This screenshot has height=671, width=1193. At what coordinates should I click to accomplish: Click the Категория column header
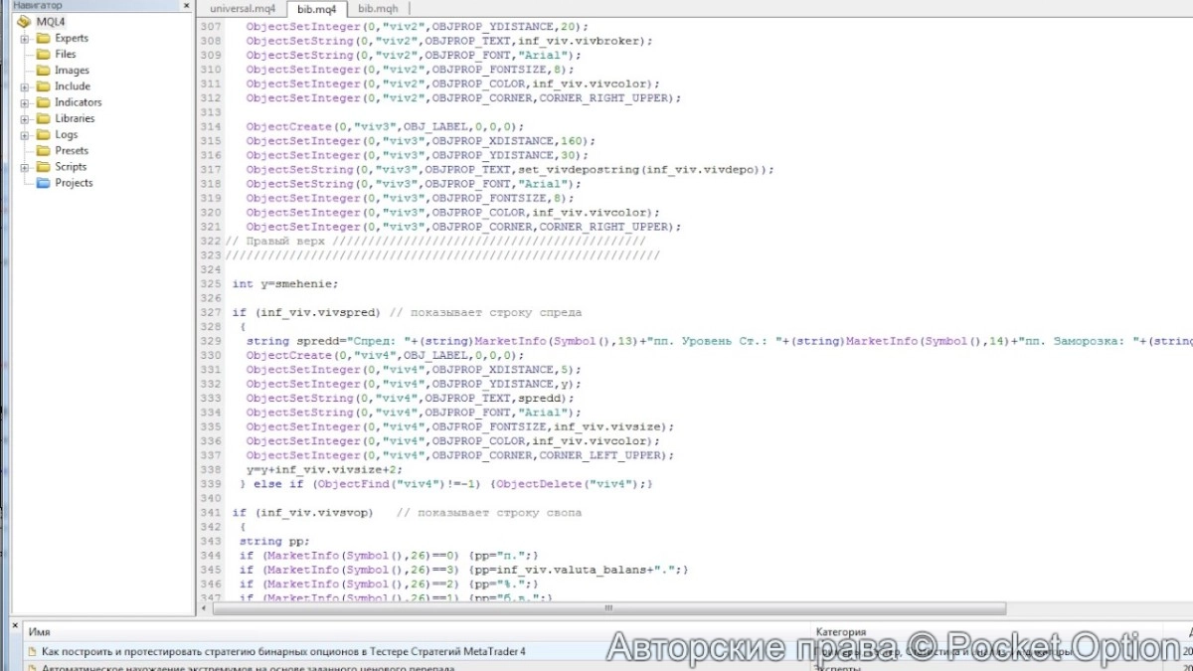840,632
